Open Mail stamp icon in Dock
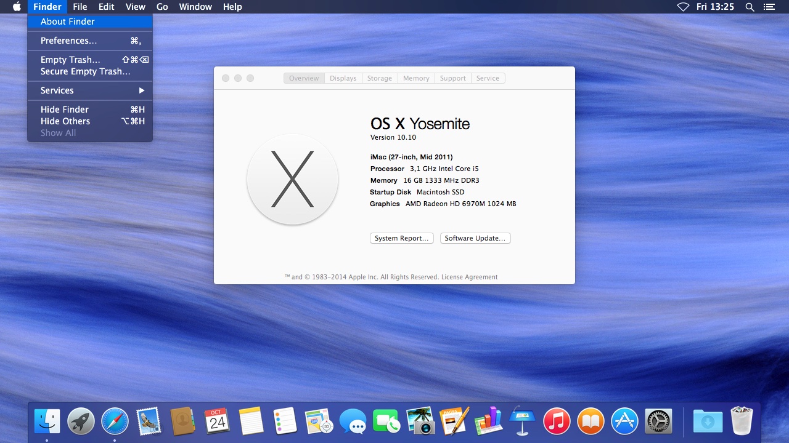Viewport: 789px width, 443px height. (149, 421)
